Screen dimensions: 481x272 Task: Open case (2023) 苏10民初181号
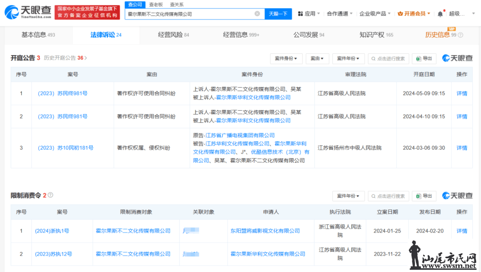[65, 148]
